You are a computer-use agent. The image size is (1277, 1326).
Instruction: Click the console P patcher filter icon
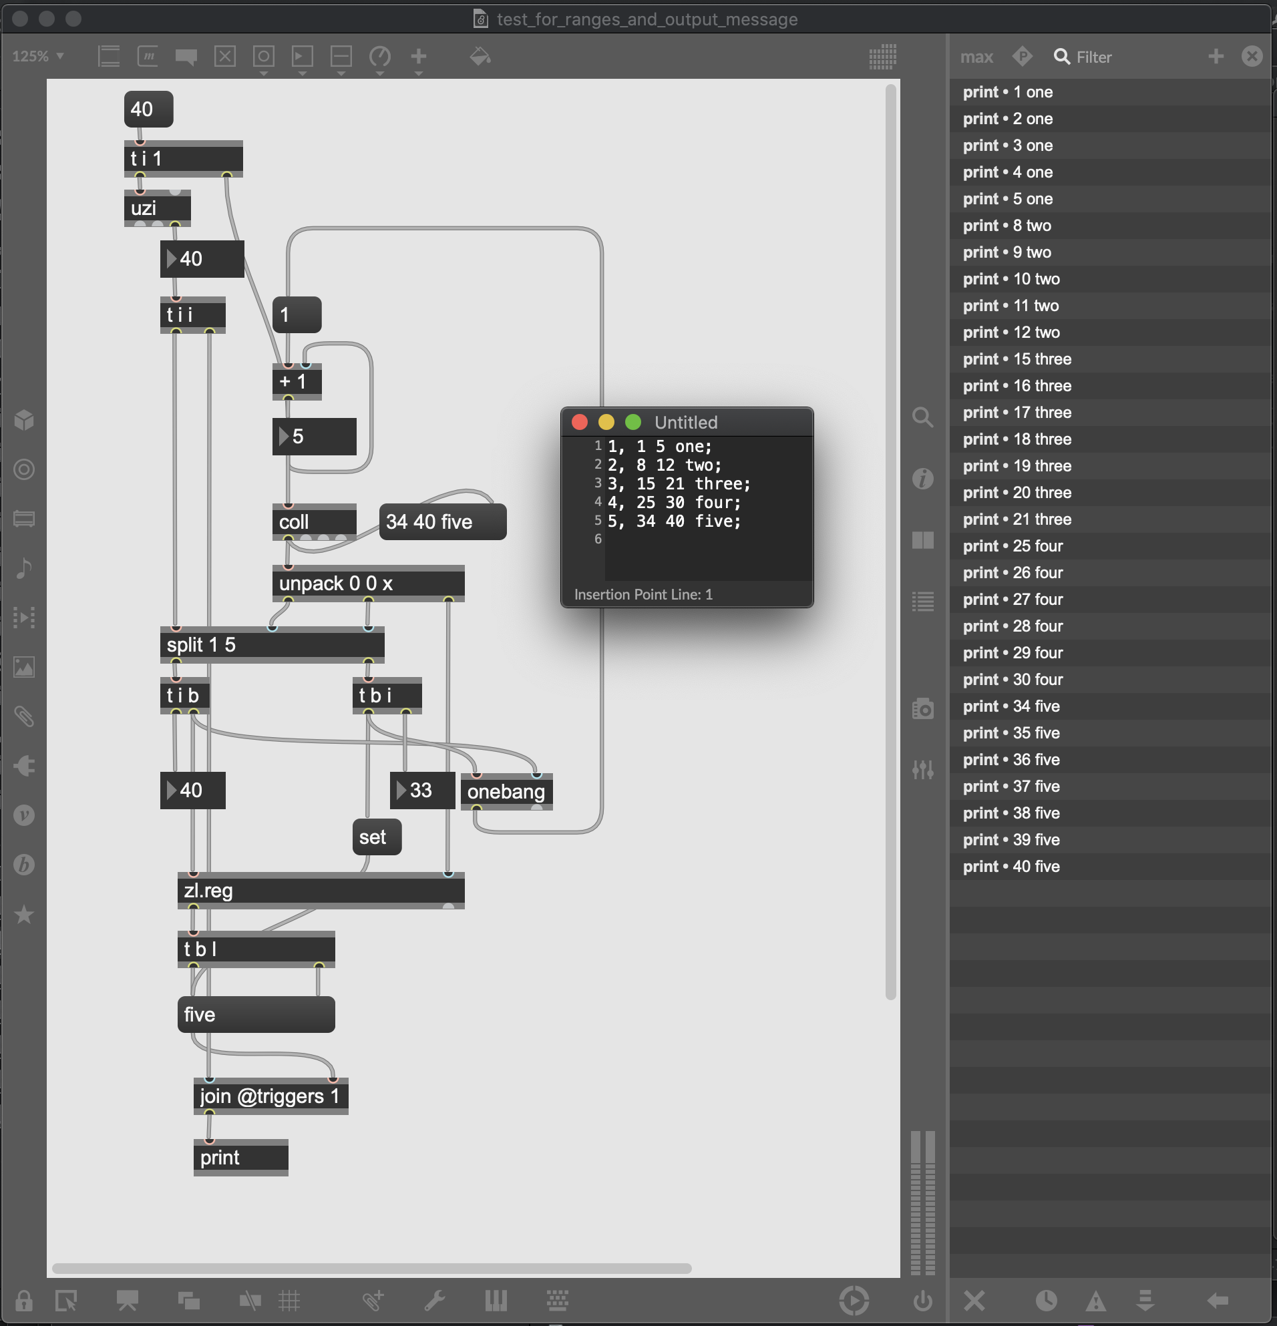(x=1023, y=56)
